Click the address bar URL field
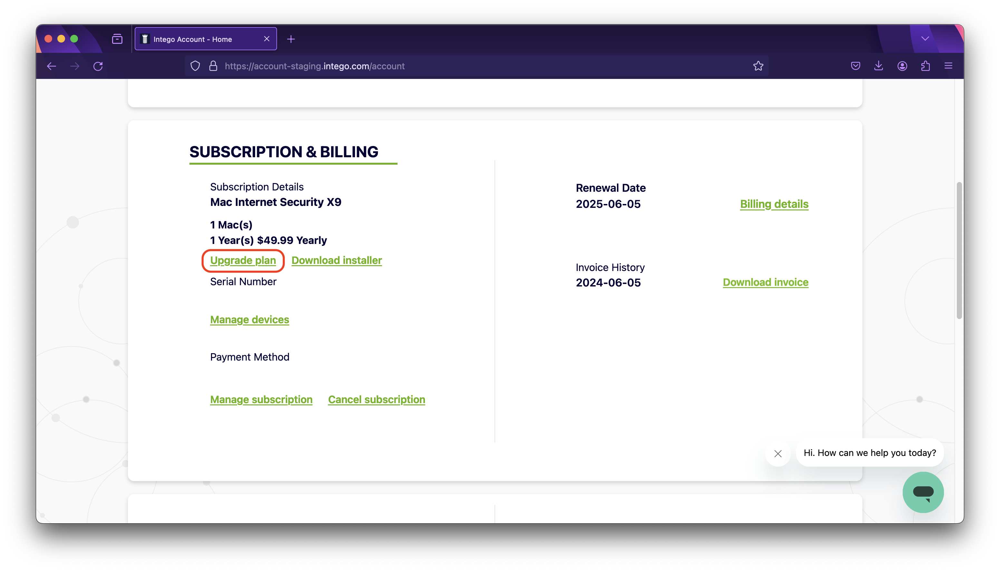This screenshot has height=571, width=1000. [476, 66]
